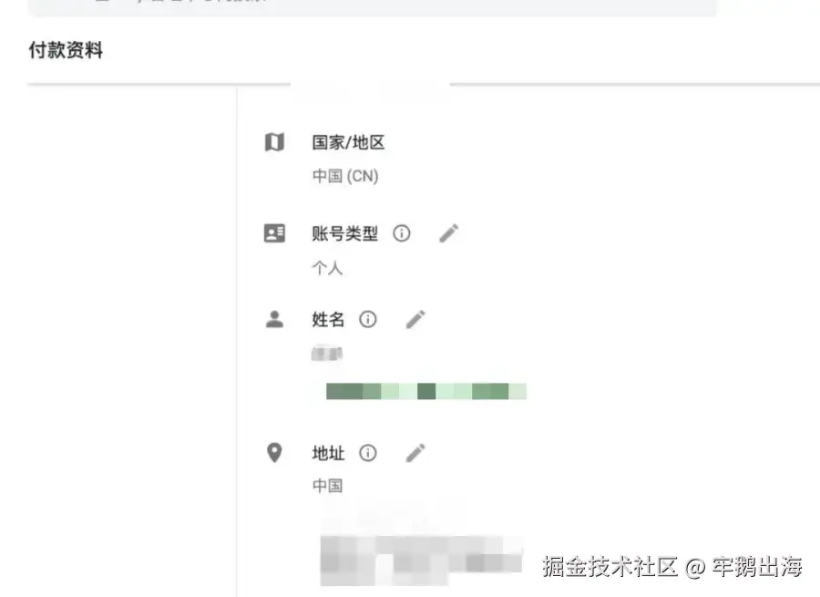
Task: Click the 姓名 label
Action: (x=328, y=319)
